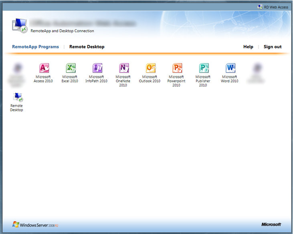Image resolution: width=293 pixels, height=234 pixels.
Task: Click the 'Microsoft Access 2010' label text
Action: (43, 79)
